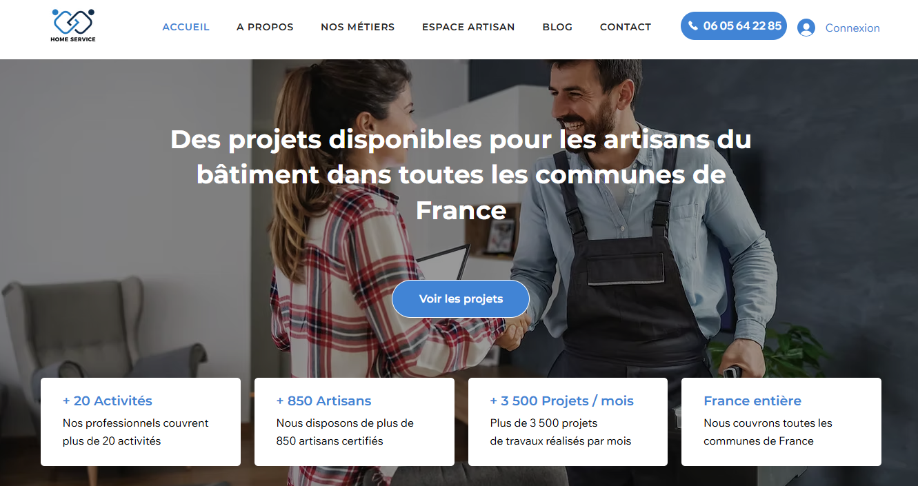Click the Home Service logo
This screenshot has width=918, height=486.
point(73,26)
